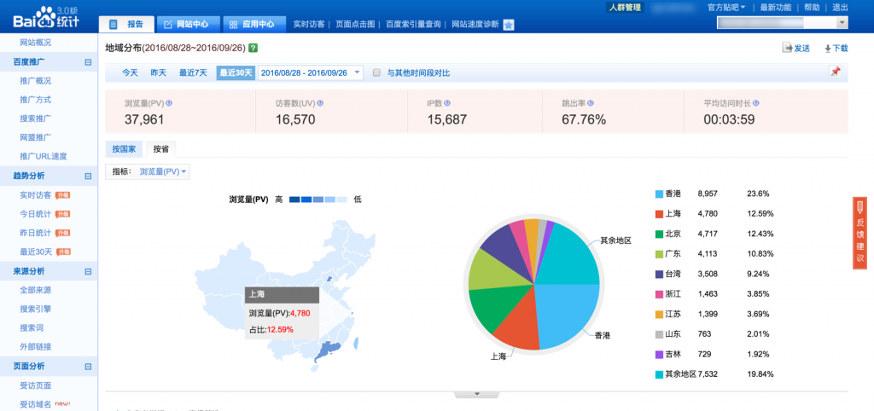Open 实时访客 link in top navigation
Image resolution: width=874 pixels, height=411 pixels.
tap(309, 25)
